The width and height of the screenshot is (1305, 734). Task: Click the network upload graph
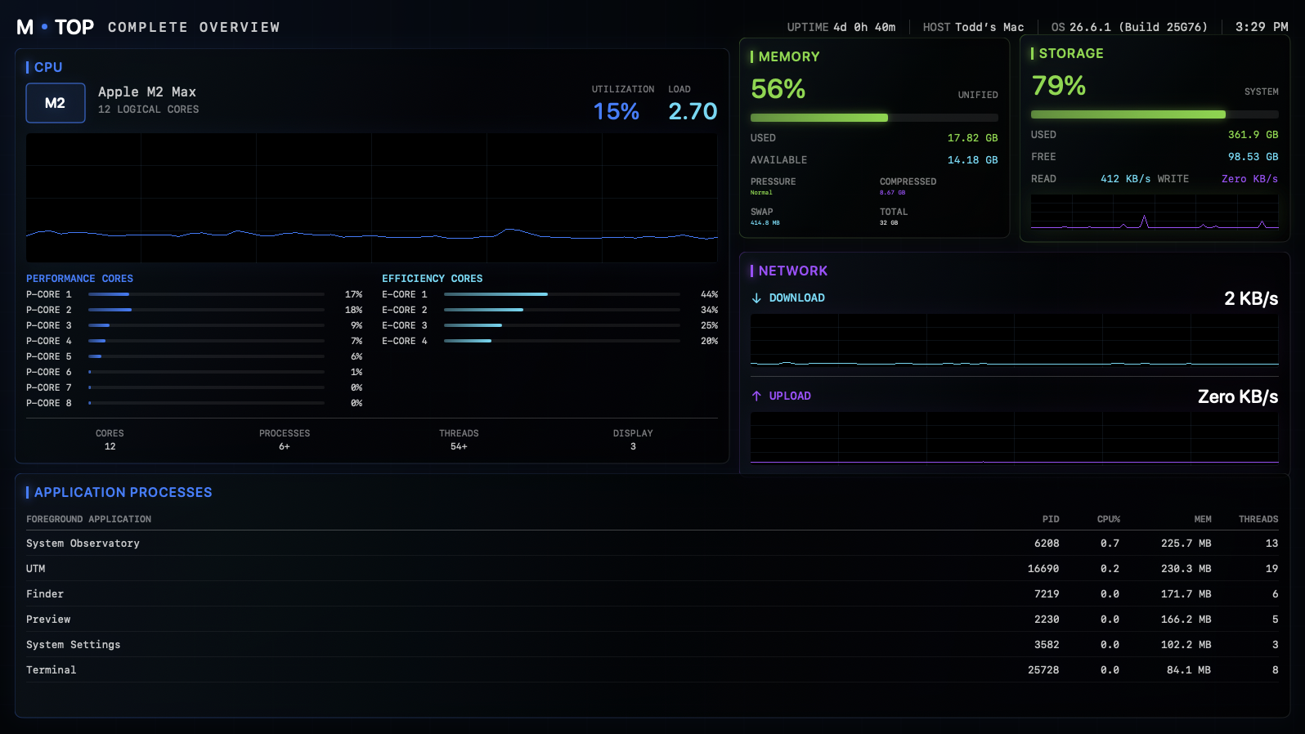(1015, 438)
